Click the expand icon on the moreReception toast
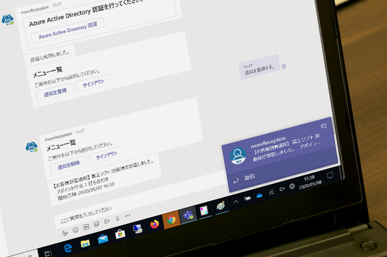 click(x=323, y=126)
